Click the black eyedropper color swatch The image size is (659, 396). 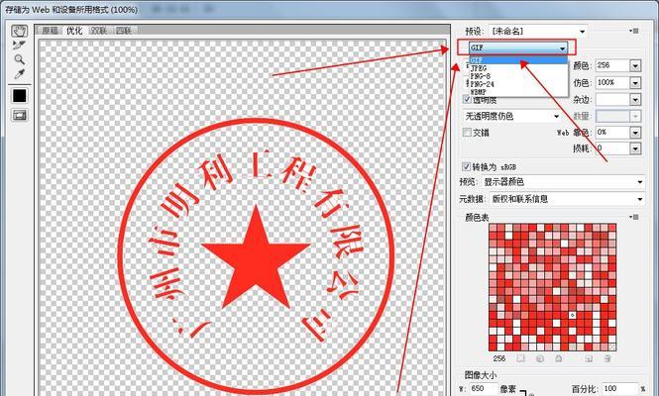click(20, 96)
